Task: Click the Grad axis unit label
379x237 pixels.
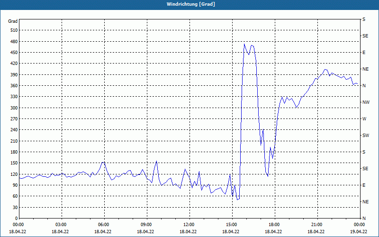Action: pyautogui.click(x=13, y=21)
